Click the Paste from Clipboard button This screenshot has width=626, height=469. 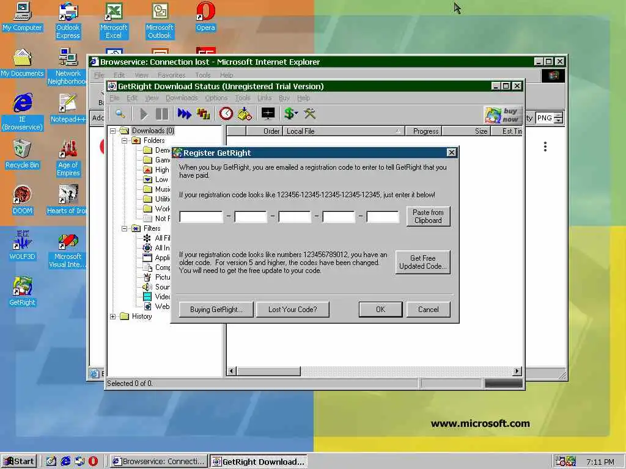tap(428, 217)
